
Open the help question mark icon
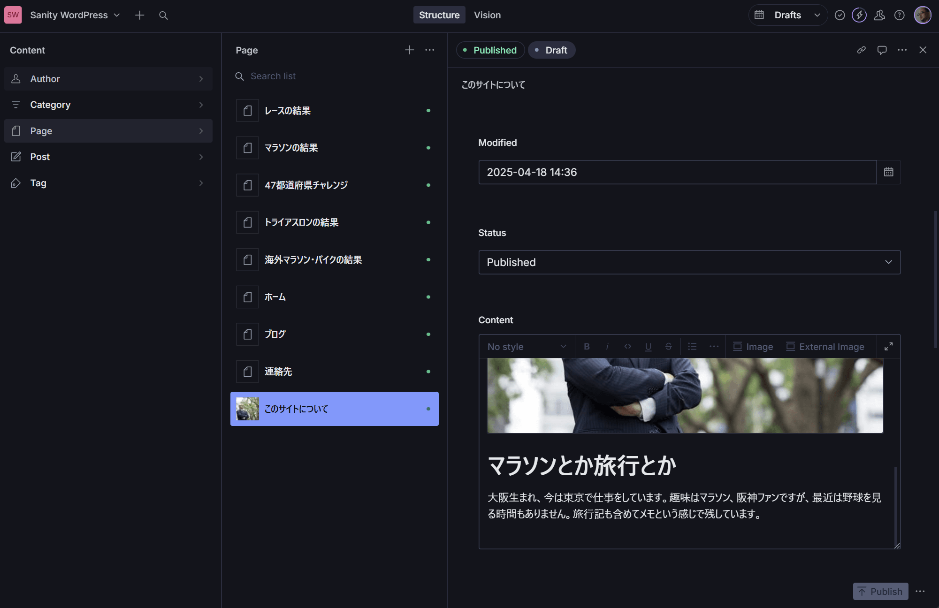[x=899, y=15]
